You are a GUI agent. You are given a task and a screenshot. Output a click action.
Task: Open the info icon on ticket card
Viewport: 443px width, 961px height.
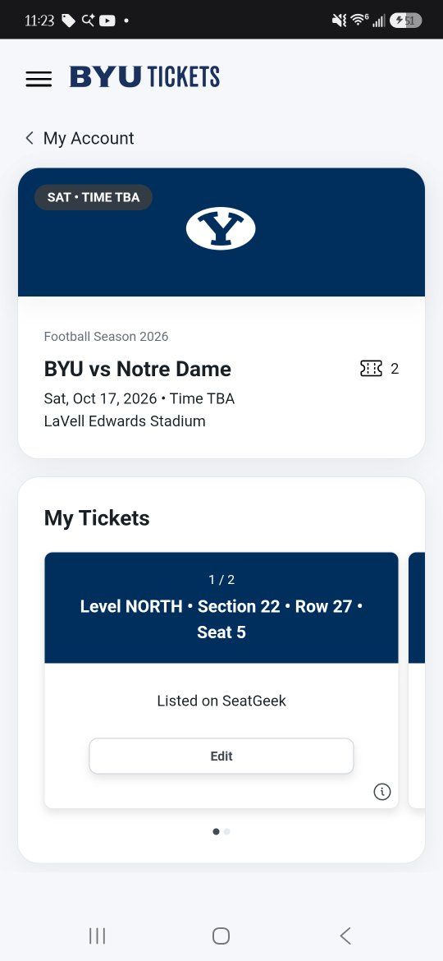[381, 792]
